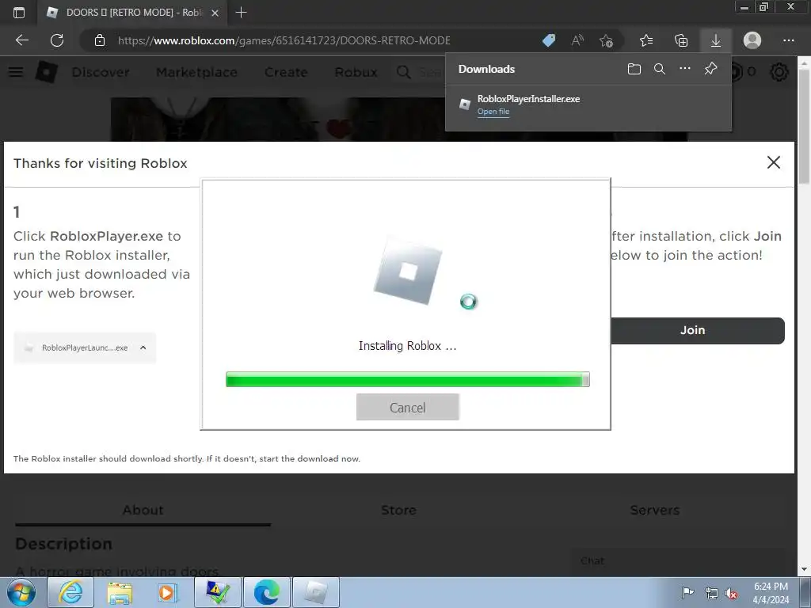
Task: Open the shopping price tag icon
Action: point(549,40)
